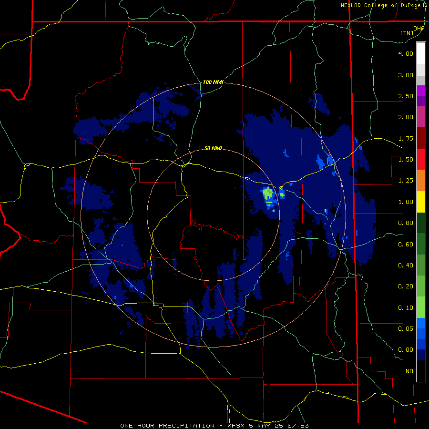Click the 1.00 legend value

coord(406,202)
